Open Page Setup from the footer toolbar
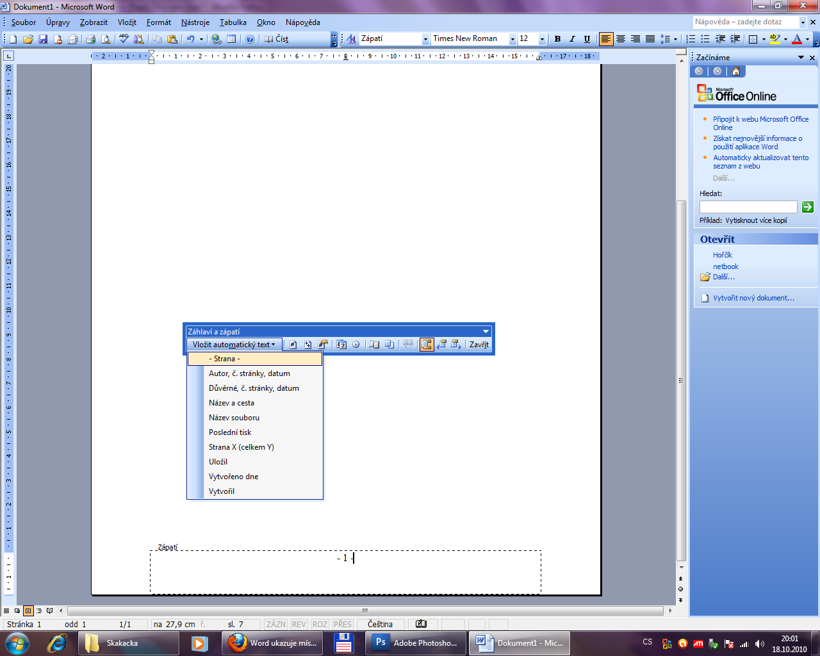 (374, 345)
